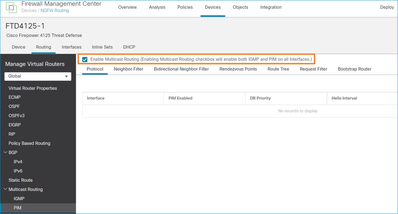
Task: Select the Bidirectional Neighbor Filter tab
Action: [181, 69]
